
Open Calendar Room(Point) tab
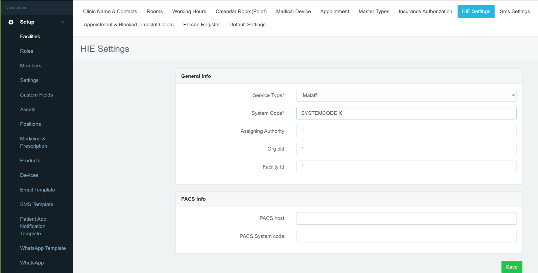point(241,11)
